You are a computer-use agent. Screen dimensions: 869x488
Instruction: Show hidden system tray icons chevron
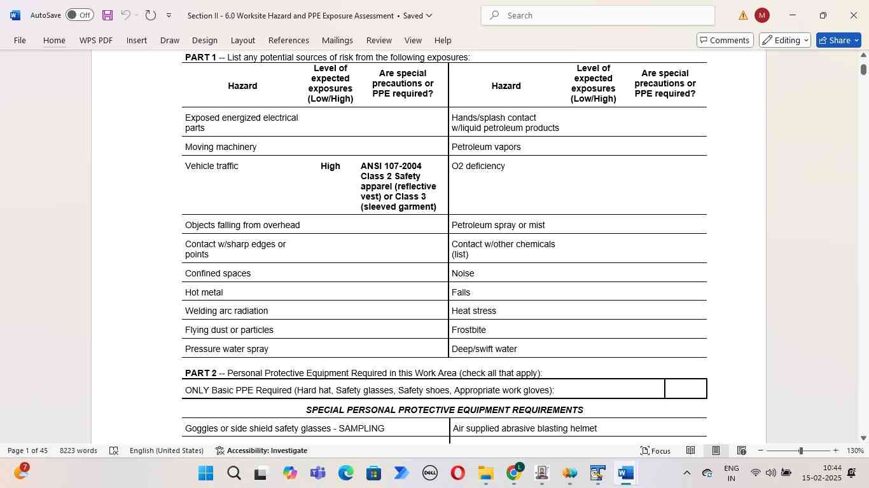686,473
